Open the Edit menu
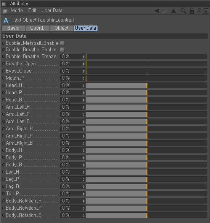 pyautogui.click(x=32, y=11)
